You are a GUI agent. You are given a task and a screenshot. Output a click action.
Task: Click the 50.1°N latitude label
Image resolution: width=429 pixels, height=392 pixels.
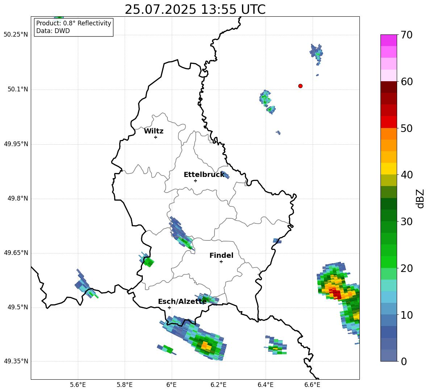pos(18,90)
